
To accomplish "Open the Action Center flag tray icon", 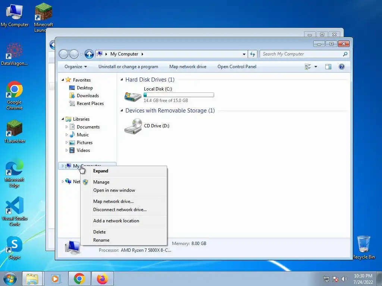I will tap(335, 279).
